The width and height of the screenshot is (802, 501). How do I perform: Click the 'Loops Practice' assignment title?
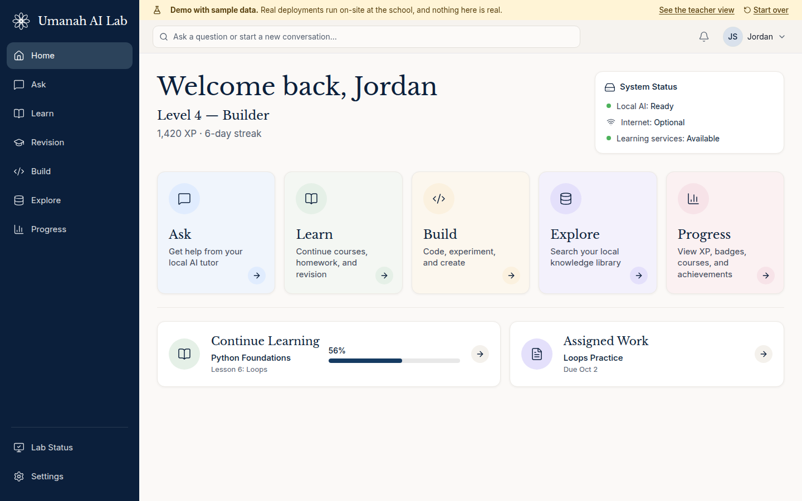[593, 358]
